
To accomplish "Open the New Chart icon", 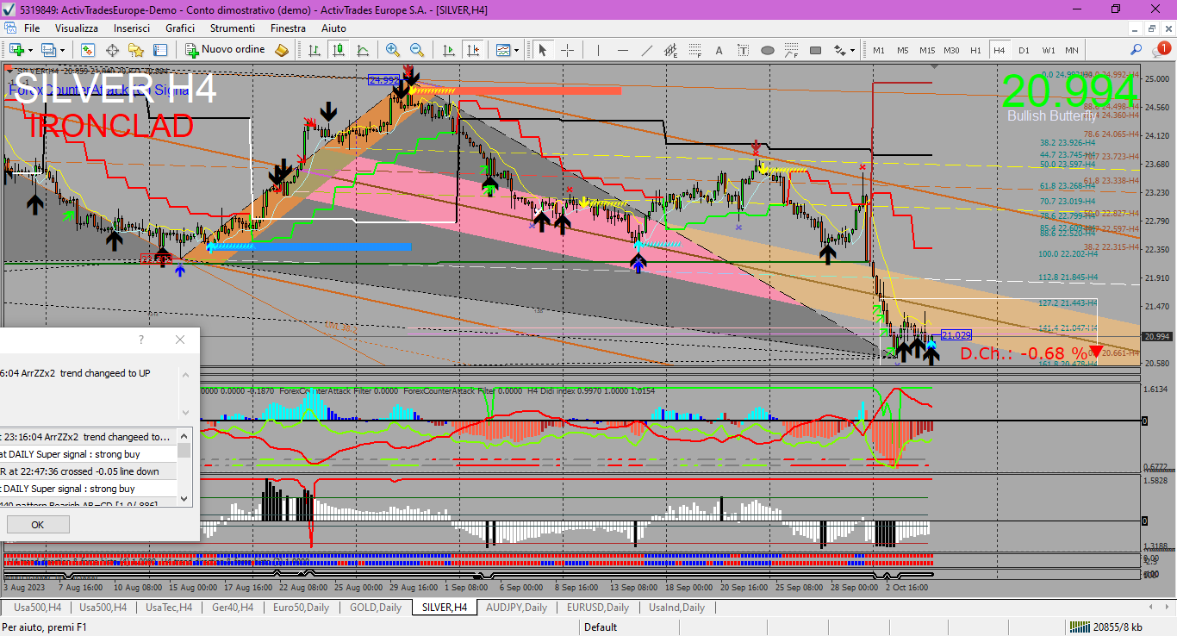I will pos(16,50).
